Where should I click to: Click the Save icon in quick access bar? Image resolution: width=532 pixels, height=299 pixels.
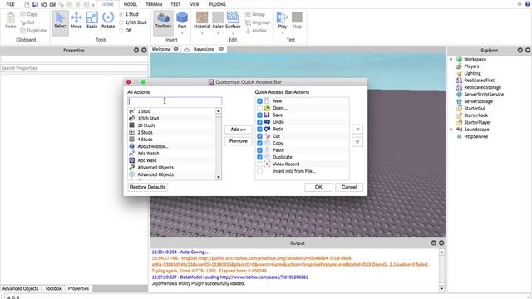coord(35,5)
